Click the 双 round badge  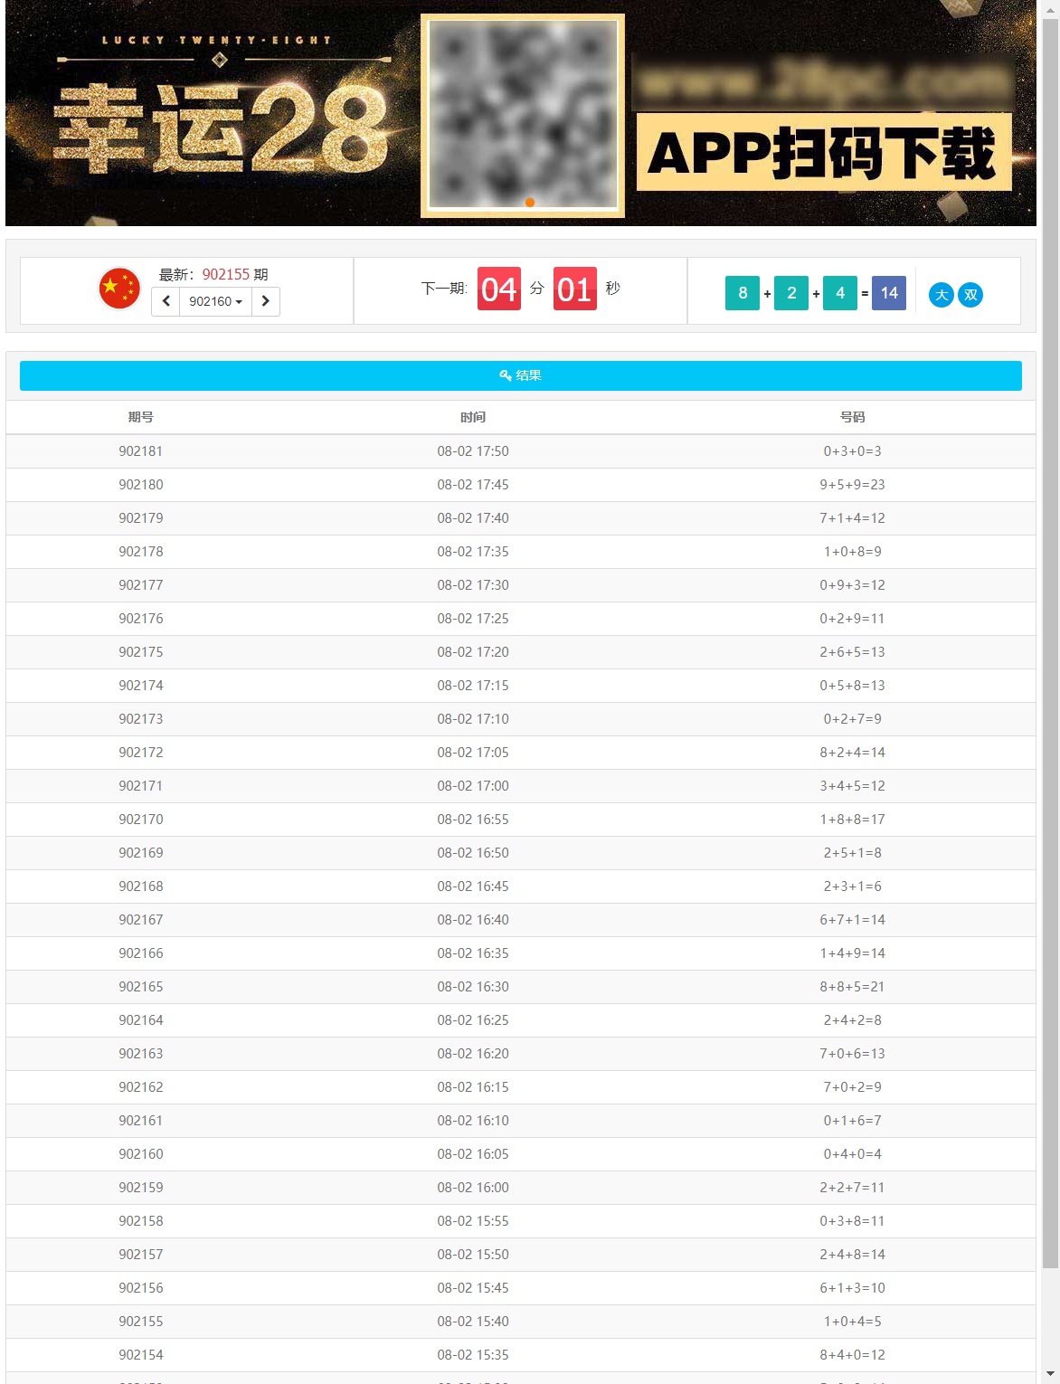coord(970,295)
